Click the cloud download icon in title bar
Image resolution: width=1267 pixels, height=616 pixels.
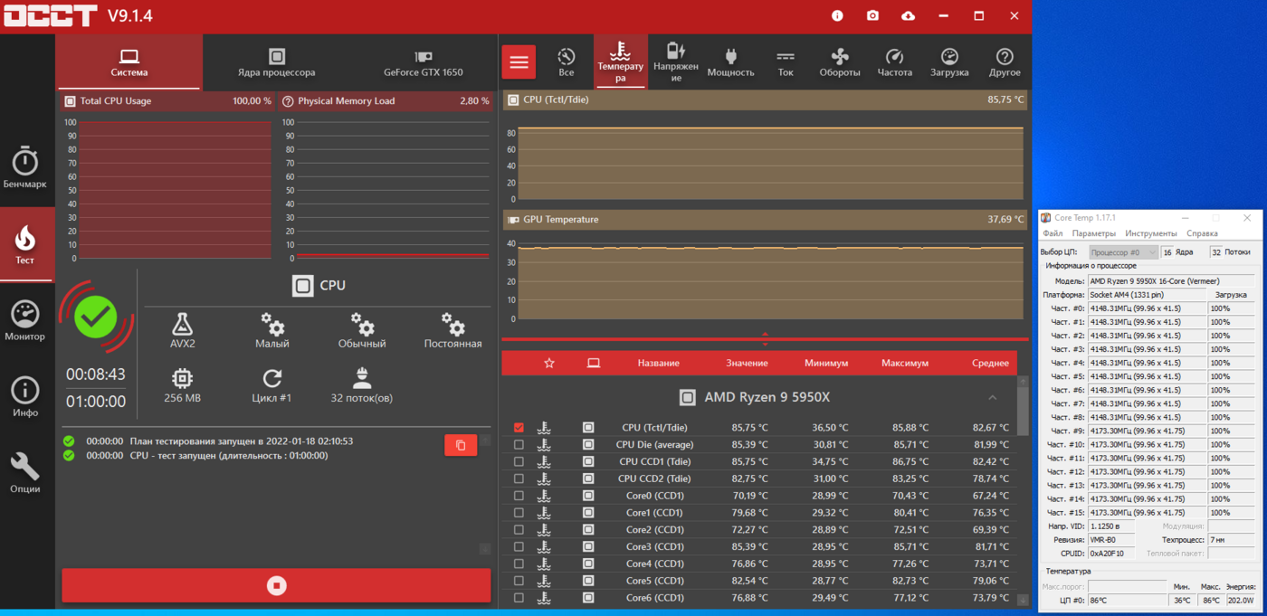pos(908,15)
